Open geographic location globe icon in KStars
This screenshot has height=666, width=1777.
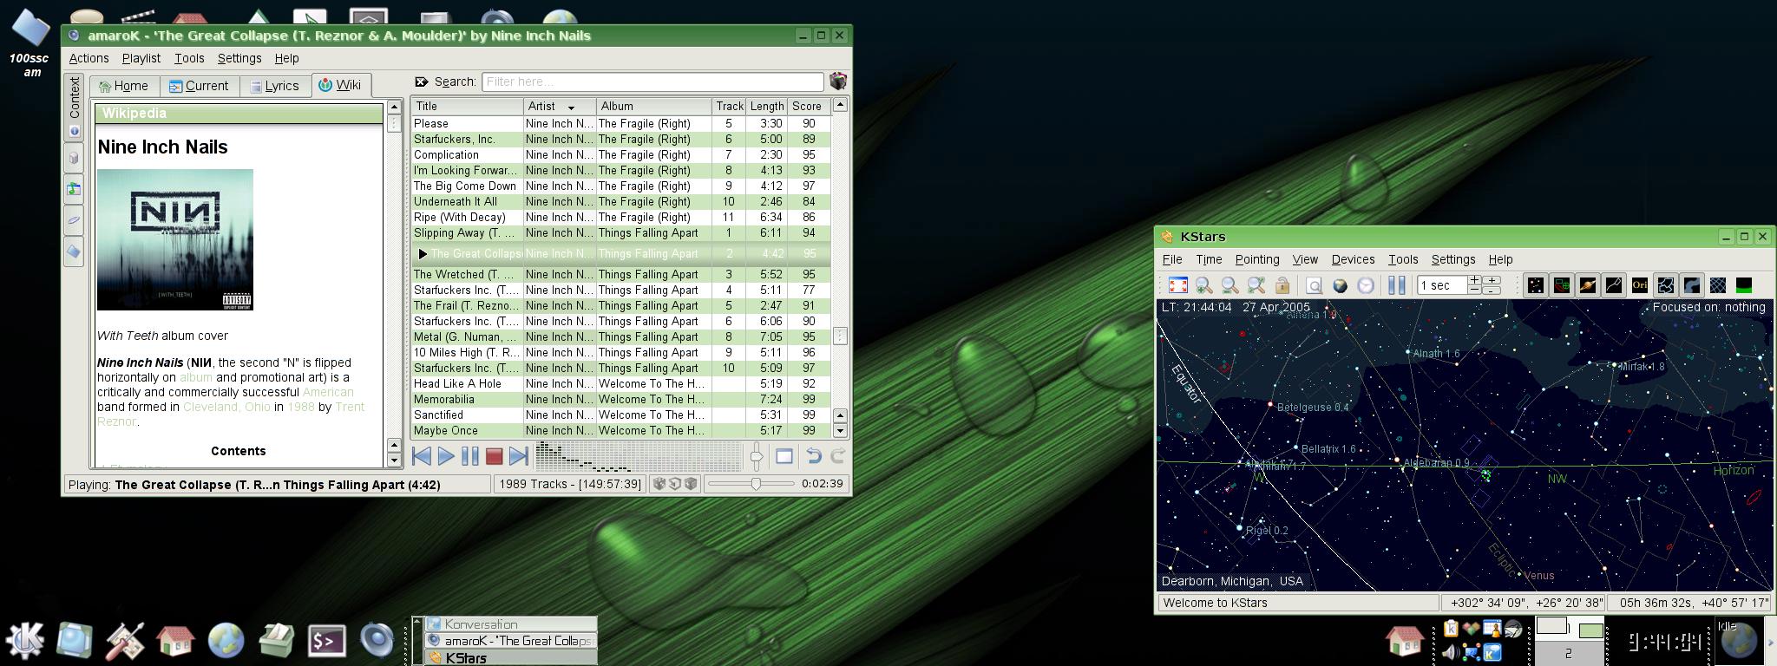[1341, 285]
